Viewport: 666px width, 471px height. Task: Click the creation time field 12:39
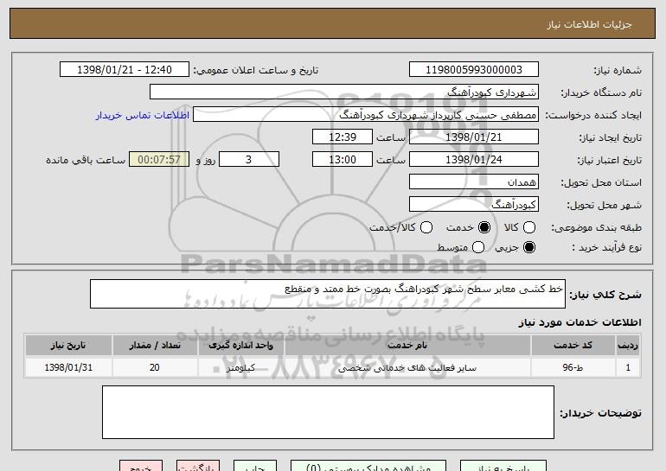343,137
